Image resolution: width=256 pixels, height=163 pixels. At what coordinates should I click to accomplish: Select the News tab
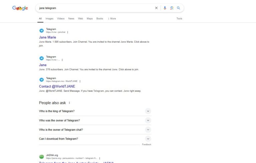[x=71, y=19]
